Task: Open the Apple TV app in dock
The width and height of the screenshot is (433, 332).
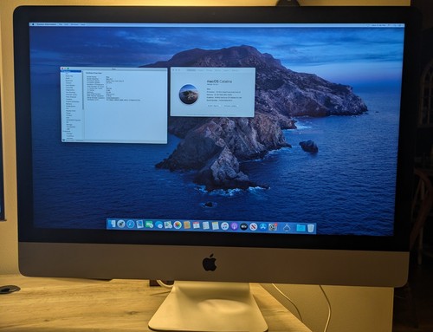Action: point(244,226)
